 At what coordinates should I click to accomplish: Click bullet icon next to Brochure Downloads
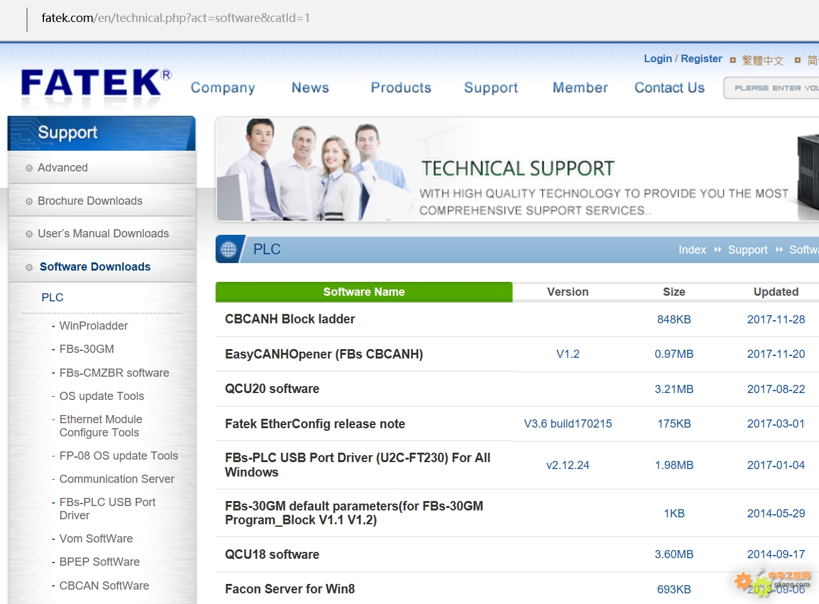[29, 202]
